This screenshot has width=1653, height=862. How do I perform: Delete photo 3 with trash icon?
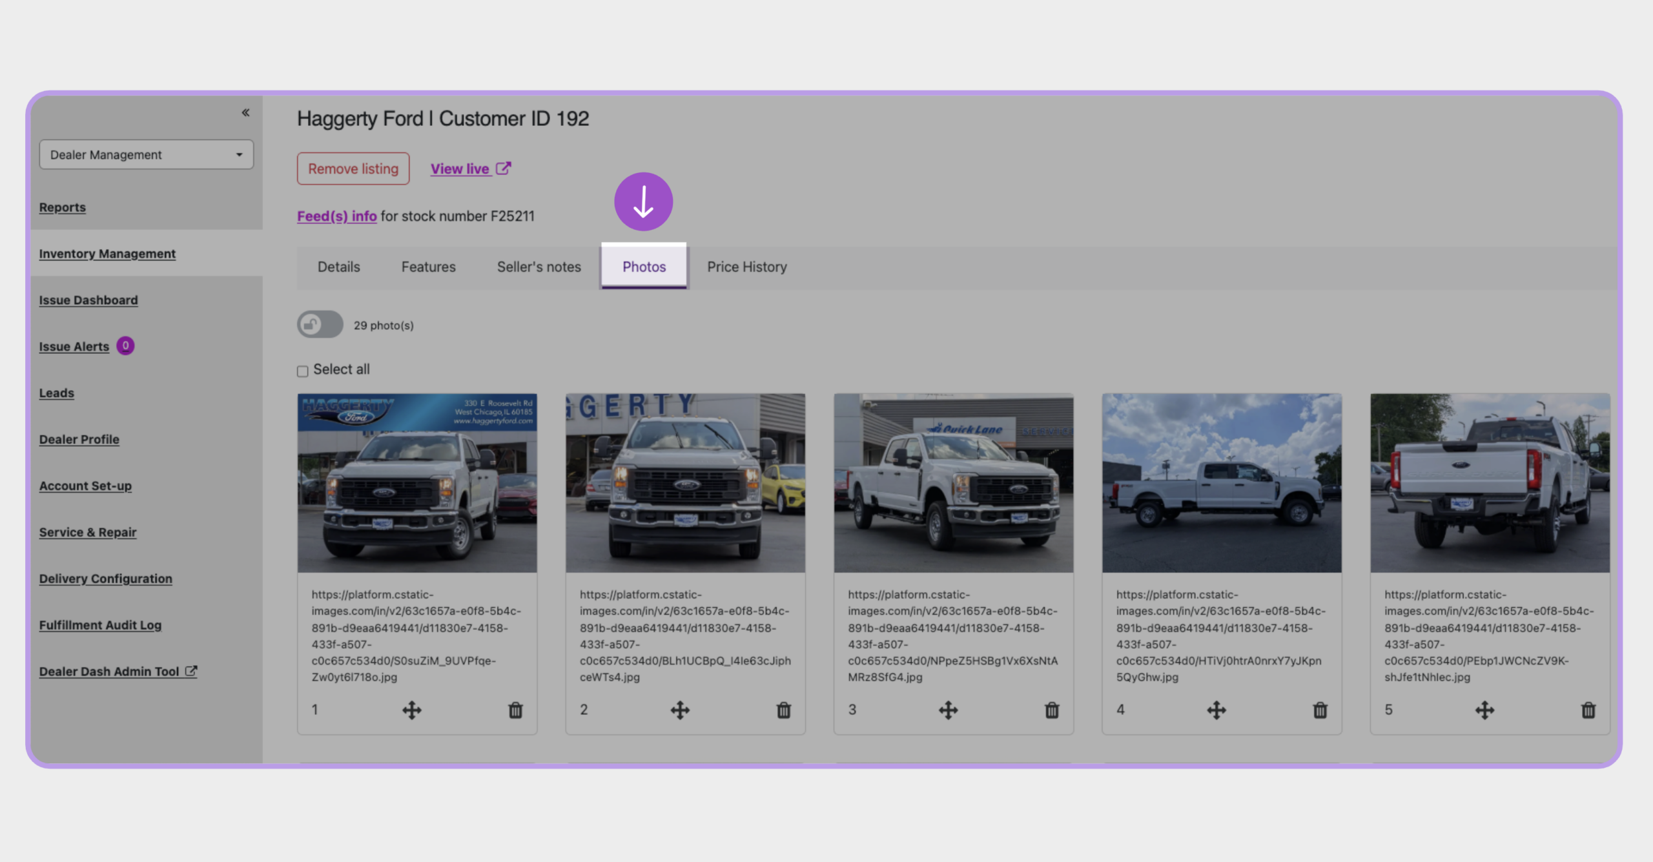1052,710
